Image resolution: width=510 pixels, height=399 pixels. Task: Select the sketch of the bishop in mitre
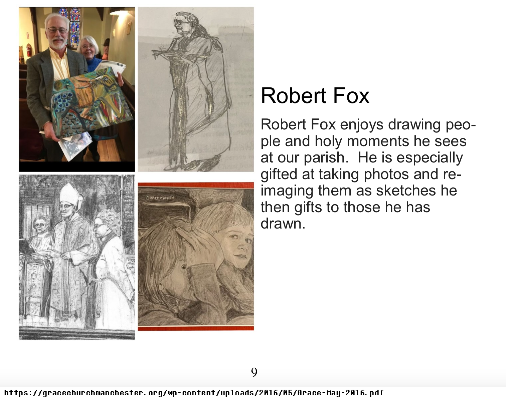coord(77,257)
